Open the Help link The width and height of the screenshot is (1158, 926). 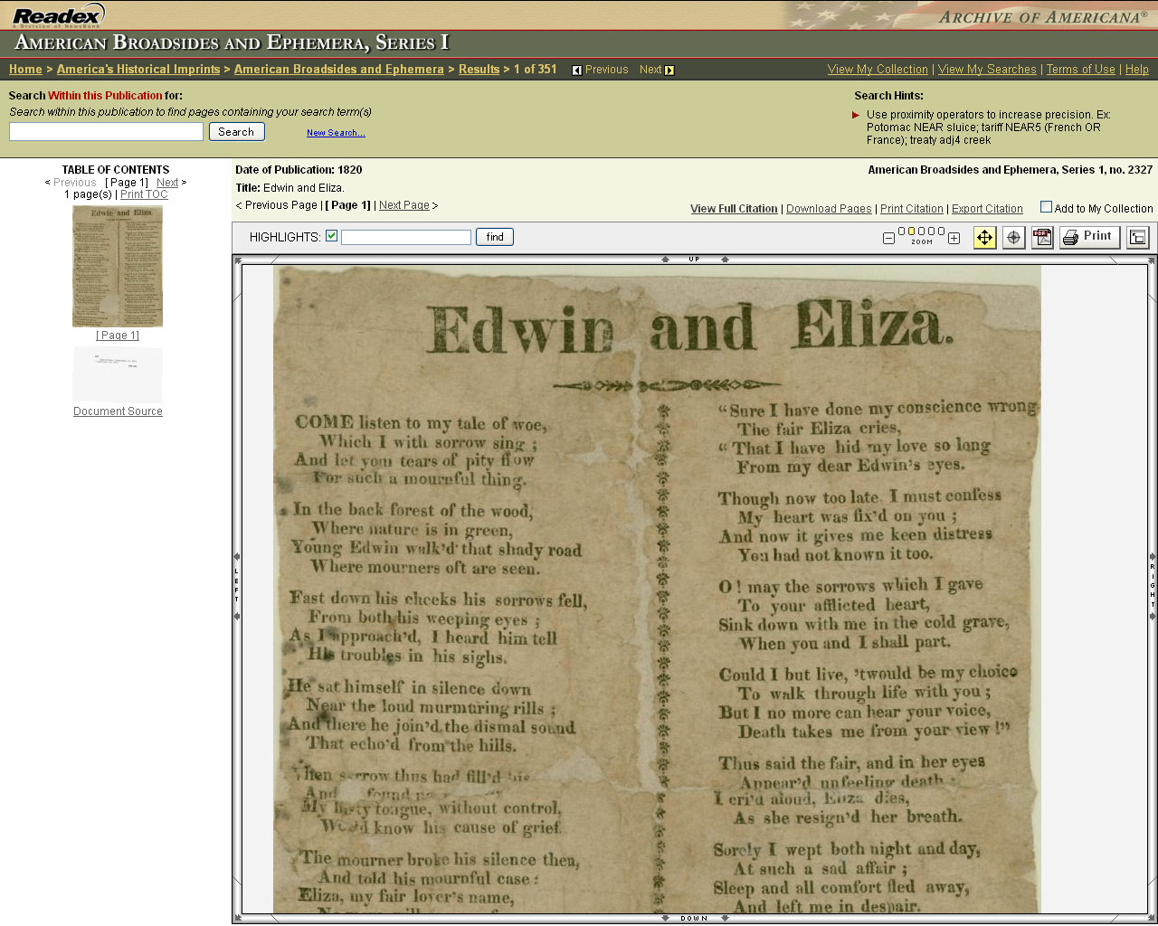tap(1137, 70)
